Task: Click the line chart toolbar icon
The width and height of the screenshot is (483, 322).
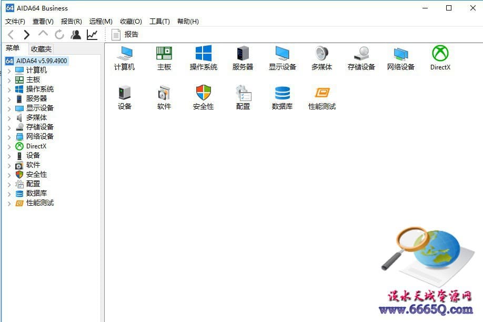Action: [92, 35]
